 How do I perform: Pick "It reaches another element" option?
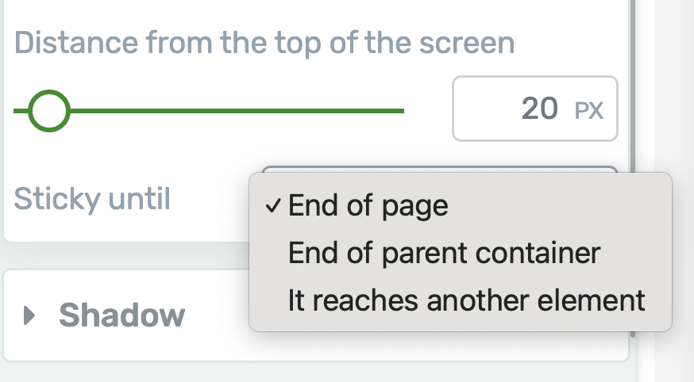click(x=466, y=301)
